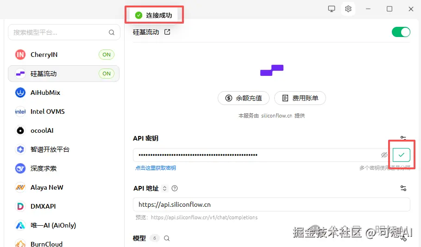This screenshot has height=247, width=421.
Task: Click the CherryIN provider logo
Action: coord(20,55)
